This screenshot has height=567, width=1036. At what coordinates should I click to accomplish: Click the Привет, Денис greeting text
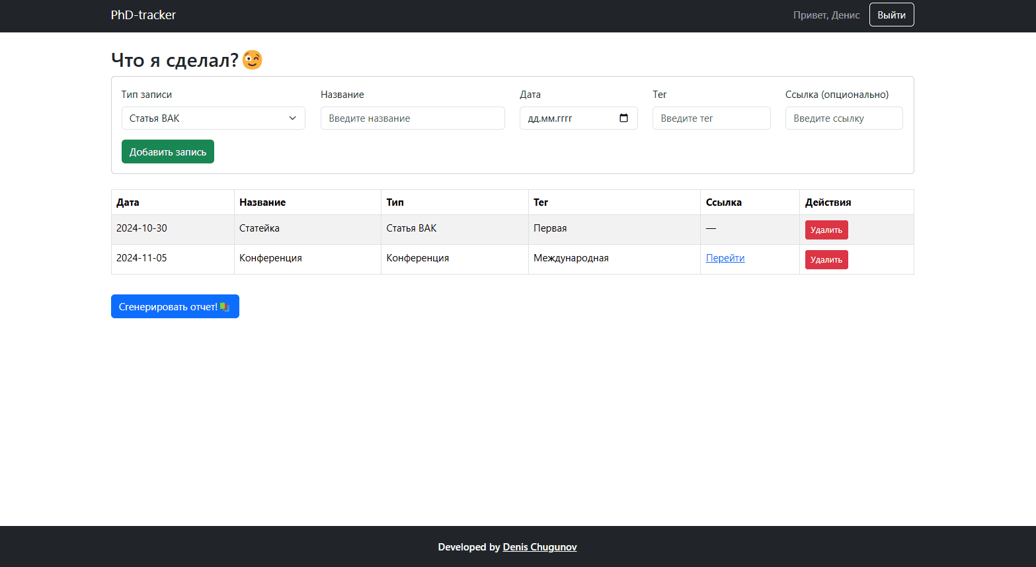click(826, 15)
